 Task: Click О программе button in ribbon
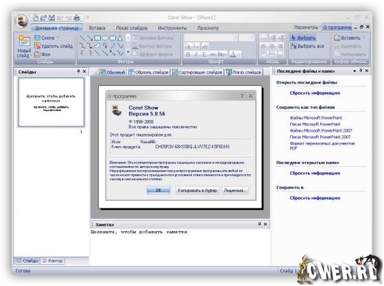click(x=337, y=27)
